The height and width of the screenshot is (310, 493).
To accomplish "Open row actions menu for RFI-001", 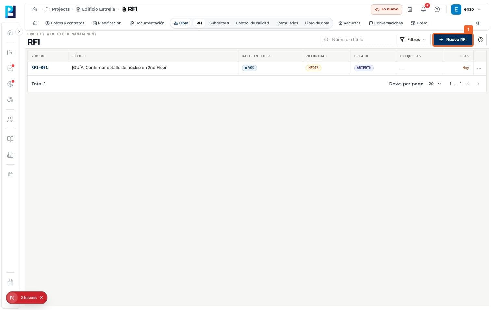I will [x=479, y=69].
